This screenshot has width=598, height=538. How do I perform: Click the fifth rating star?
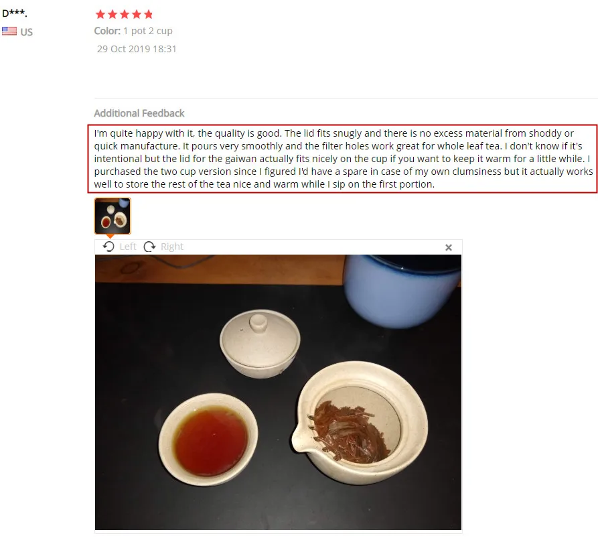point(149,15)
